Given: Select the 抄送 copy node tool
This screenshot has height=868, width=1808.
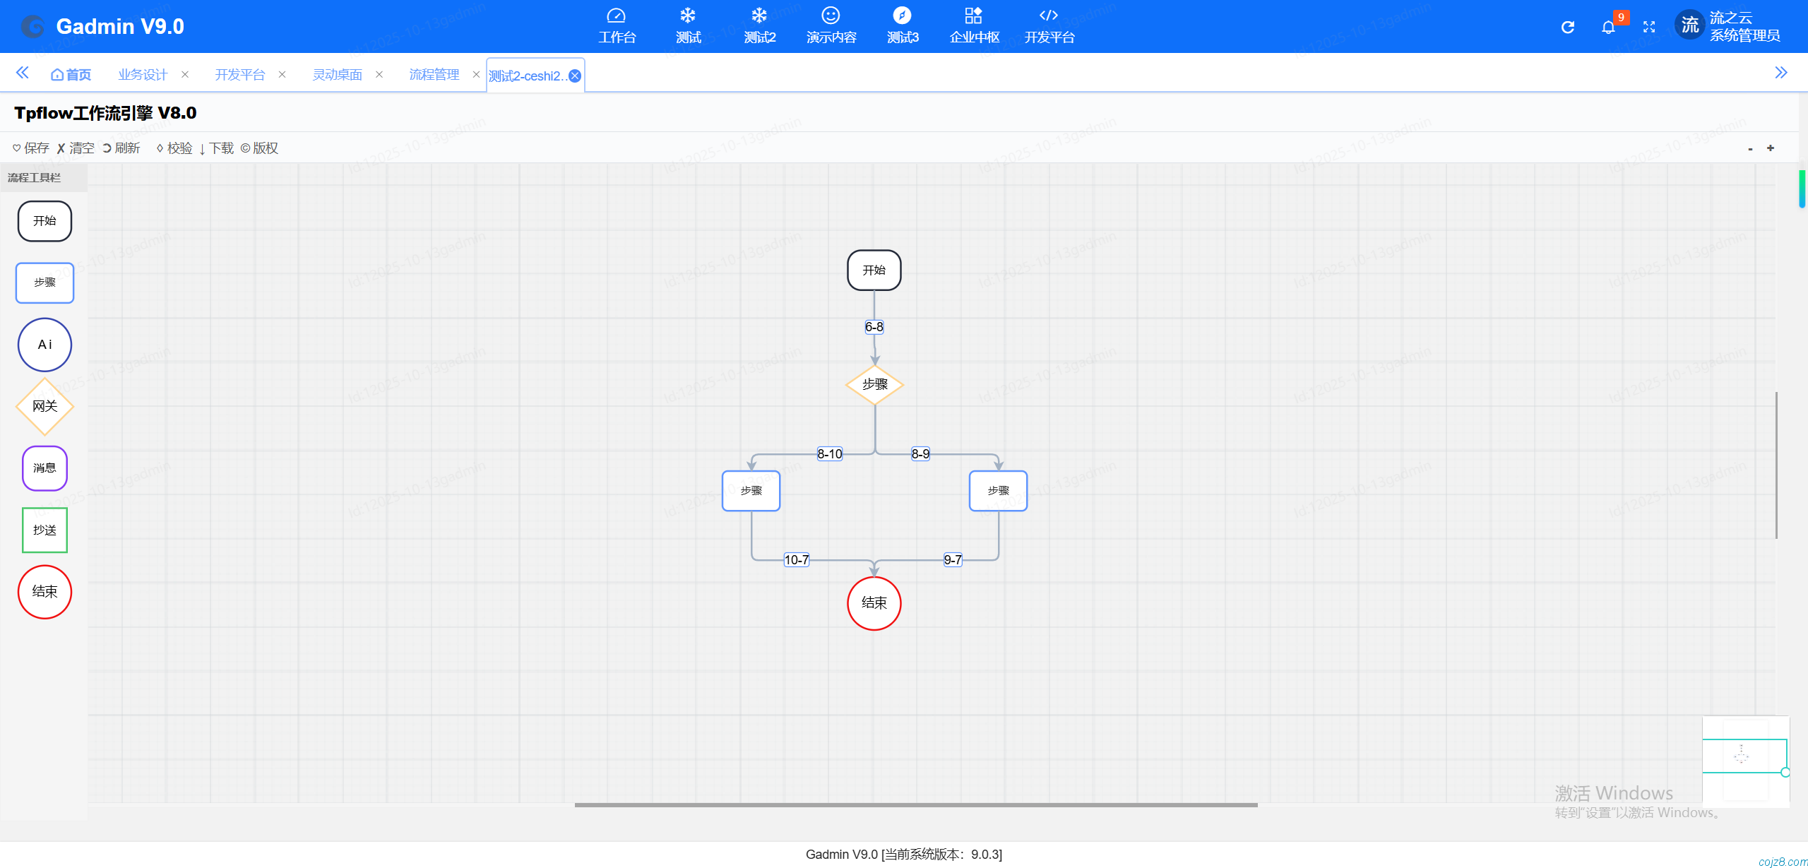Looking at the screenshot, I should click(44, 530).
